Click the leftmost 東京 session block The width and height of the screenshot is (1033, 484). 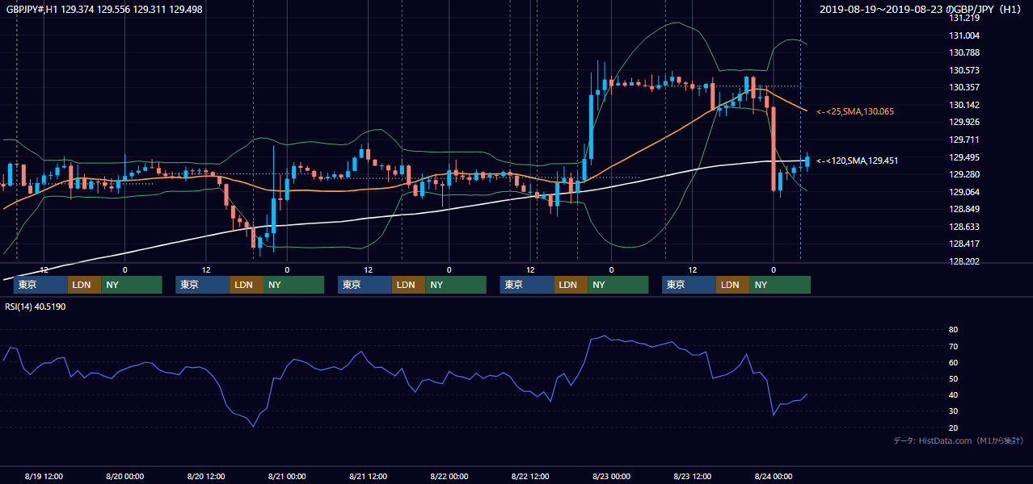40,285
